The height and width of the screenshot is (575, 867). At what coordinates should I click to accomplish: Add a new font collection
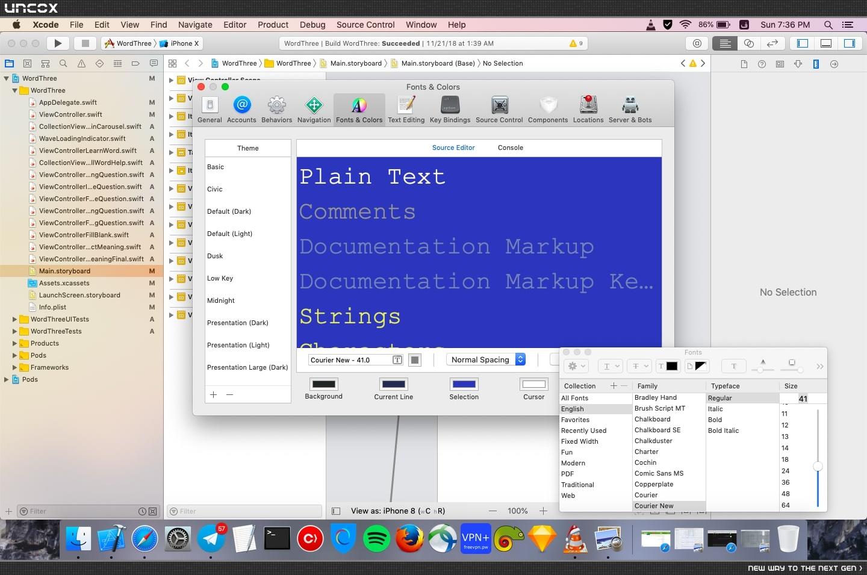coord(614,386)
